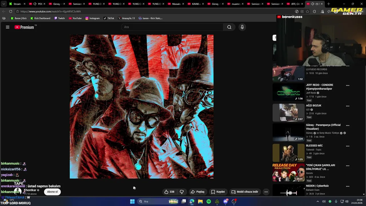The height and width of the screenshot is (206, 366).
Task: Bookmark this page with the star icon
Action: click(x=307, y=11)
